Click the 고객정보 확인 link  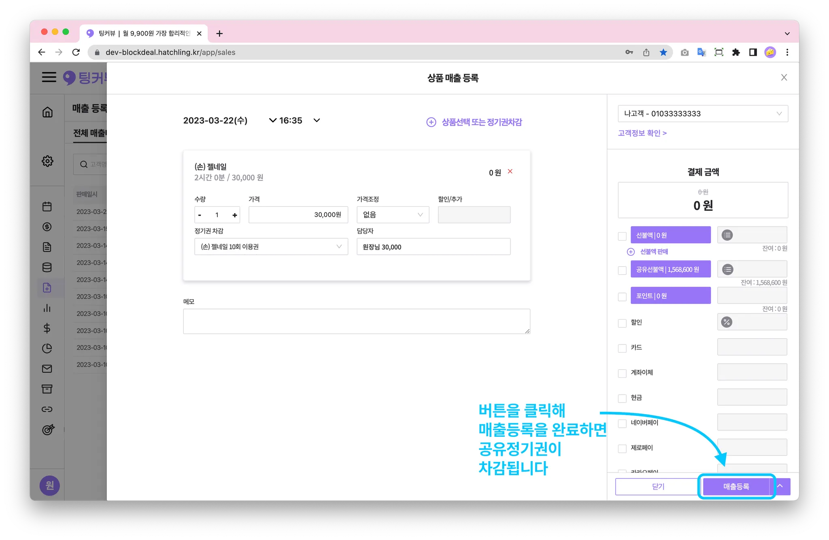point(642,133)
